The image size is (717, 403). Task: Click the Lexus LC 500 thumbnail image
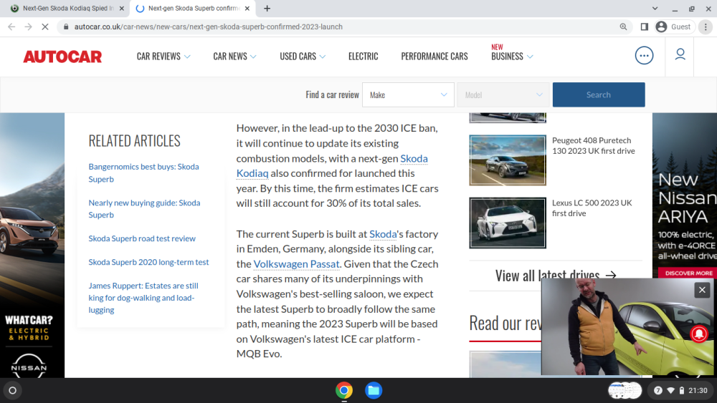tap(508, 223)
